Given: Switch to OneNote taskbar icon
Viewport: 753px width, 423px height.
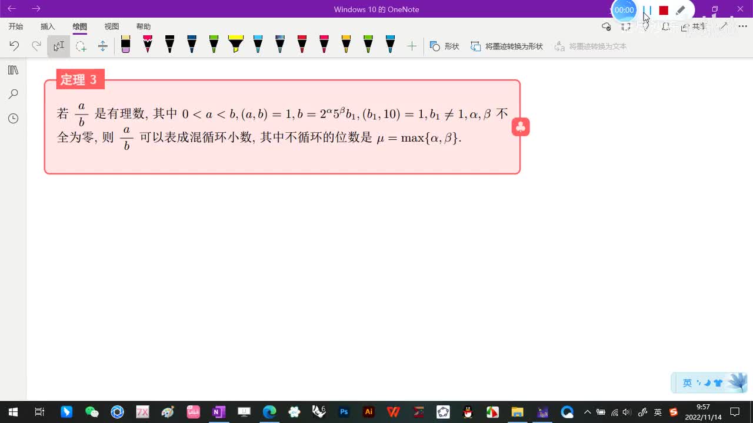Looking at the screenshot, I should click(x=218, y=412).
